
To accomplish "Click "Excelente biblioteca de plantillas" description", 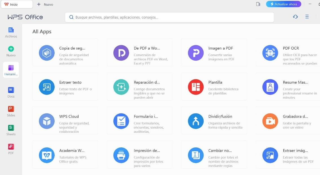I will pyautogui.click(x=223, y=91).
